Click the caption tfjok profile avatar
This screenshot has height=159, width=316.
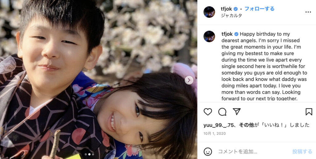coord(209,37)
